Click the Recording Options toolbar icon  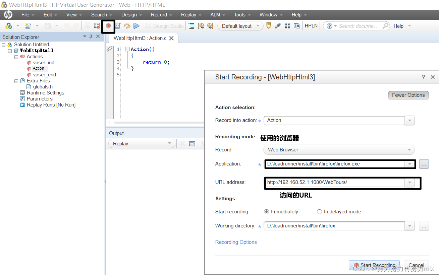point(97,26)
